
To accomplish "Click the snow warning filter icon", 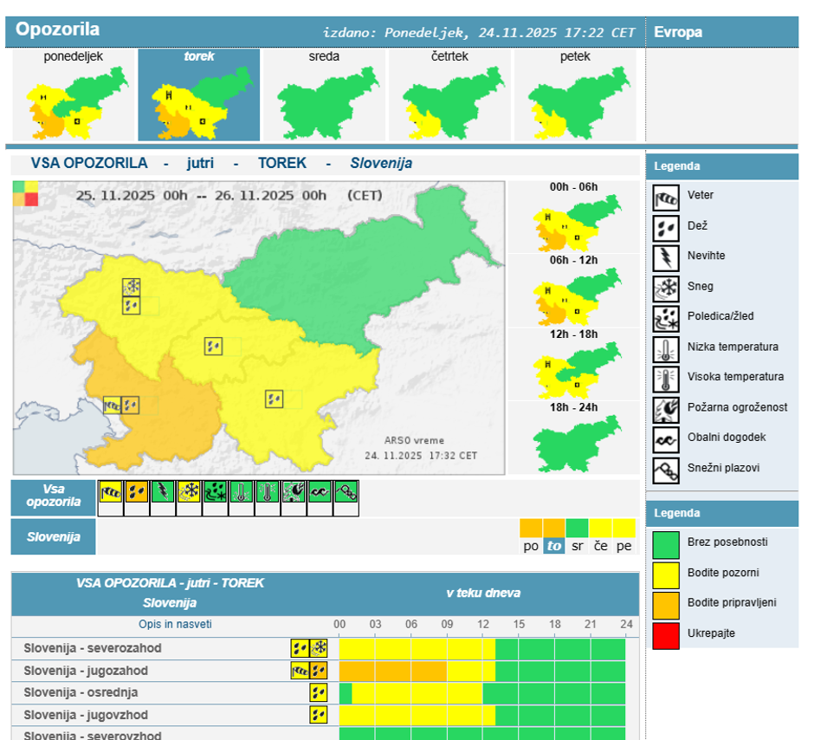I will [x=189, y=493].
